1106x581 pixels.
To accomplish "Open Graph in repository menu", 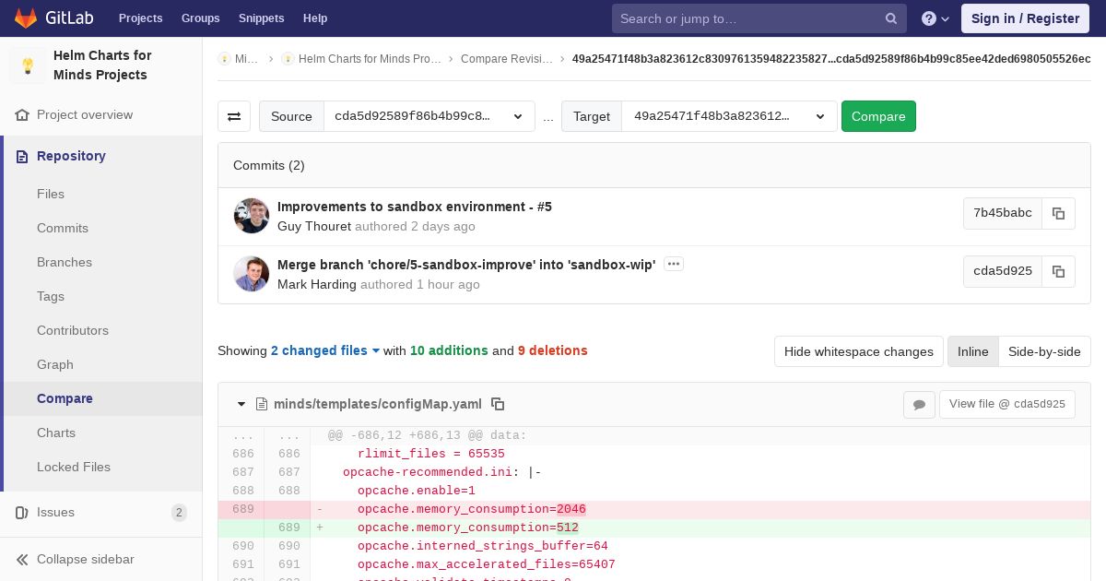I will (55, 364).
